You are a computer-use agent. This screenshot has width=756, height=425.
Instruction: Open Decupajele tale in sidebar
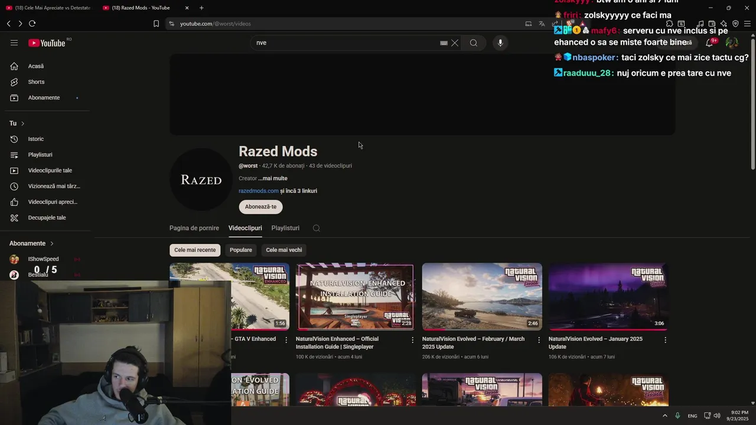click(x=47, y=218)
